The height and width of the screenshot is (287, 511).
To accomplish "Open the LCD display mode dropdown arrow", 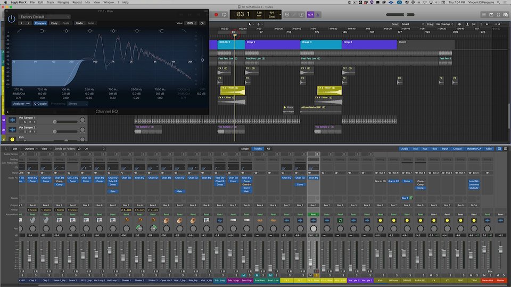I will (x=280, y=15).
